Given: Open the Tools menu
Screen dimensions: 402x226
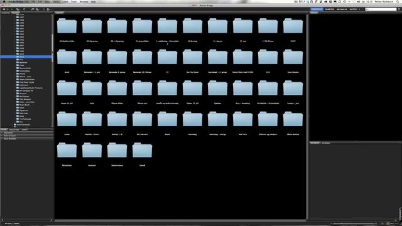Looking at the screenshot, I should point(74,1).
